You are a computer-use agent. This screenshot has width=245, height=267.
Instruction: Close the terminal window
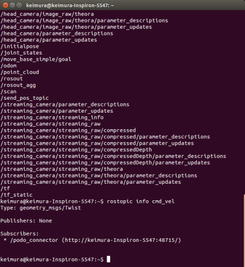[x=6, y=5]
